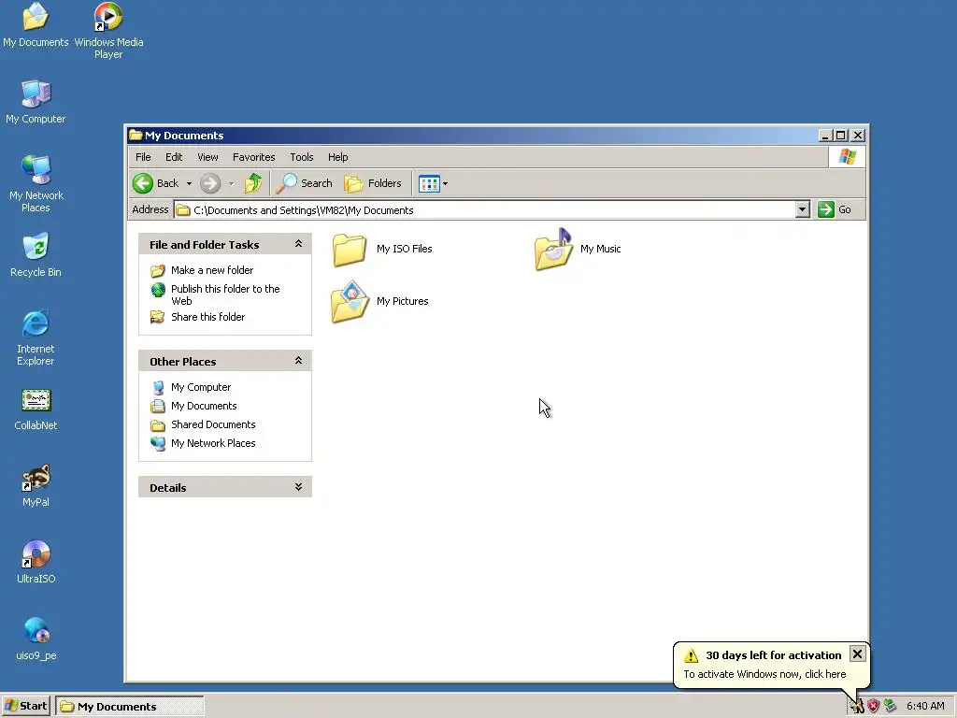The width and height of the screenshot is (957, 718).
Task: Toggle the Folders tree pane
Action: click(x=373, y=183)
